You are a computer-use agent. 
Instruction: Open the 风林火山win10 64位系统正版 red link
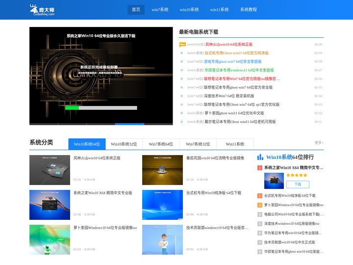229,44
